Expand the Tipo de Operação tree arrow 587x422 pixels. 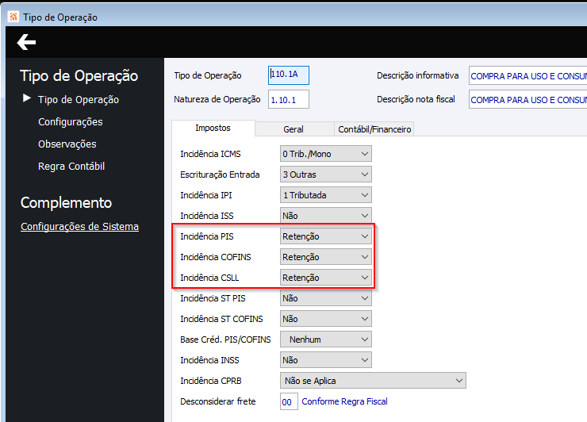[x=27, y=98]
